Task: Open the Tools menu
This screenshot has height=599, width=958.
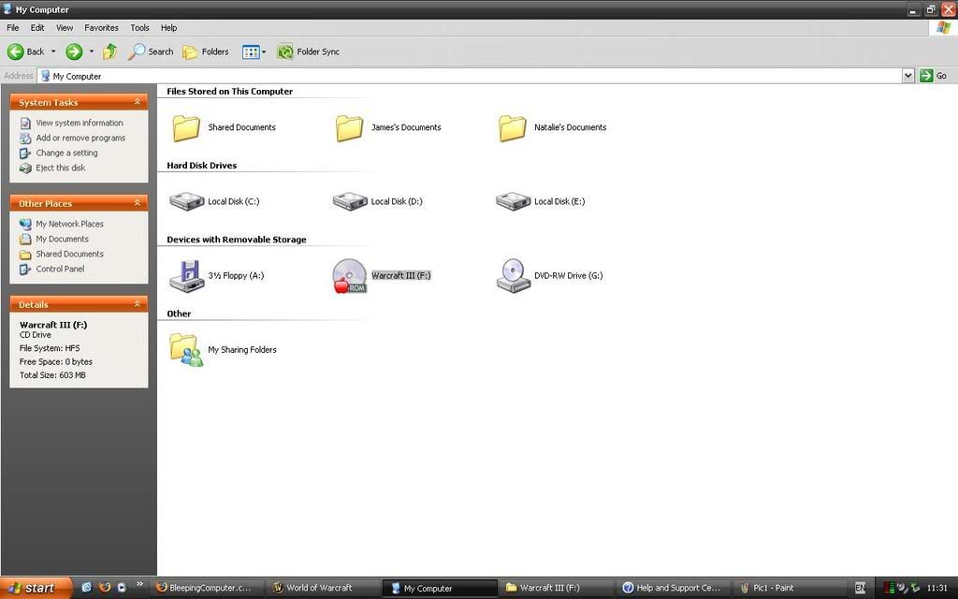Action: tap(139, 27)
